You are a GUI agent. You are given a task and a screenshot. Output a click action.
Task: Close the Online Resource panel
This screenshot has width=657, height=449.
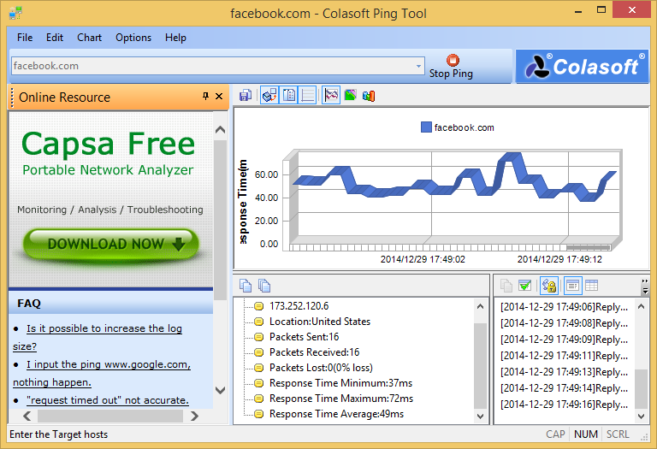219,97
